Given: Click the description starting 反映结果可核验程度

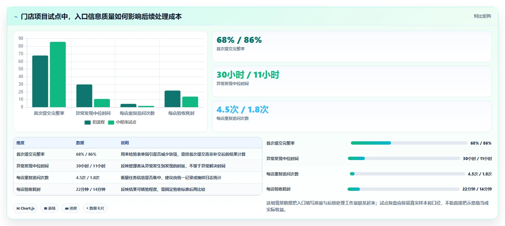Looking at the screenshot, I should [x=163, y=190].
